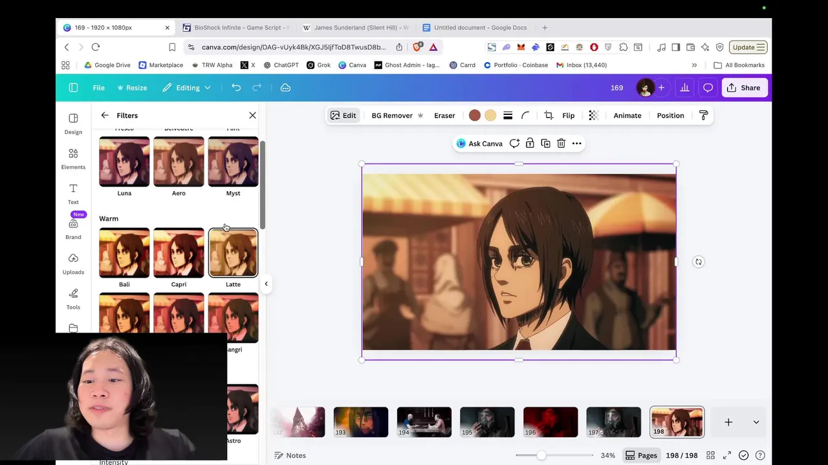Viewport: 828px width, 465px height.
Task: Toggle the Canva main menu icon
Action: [73, 87]
